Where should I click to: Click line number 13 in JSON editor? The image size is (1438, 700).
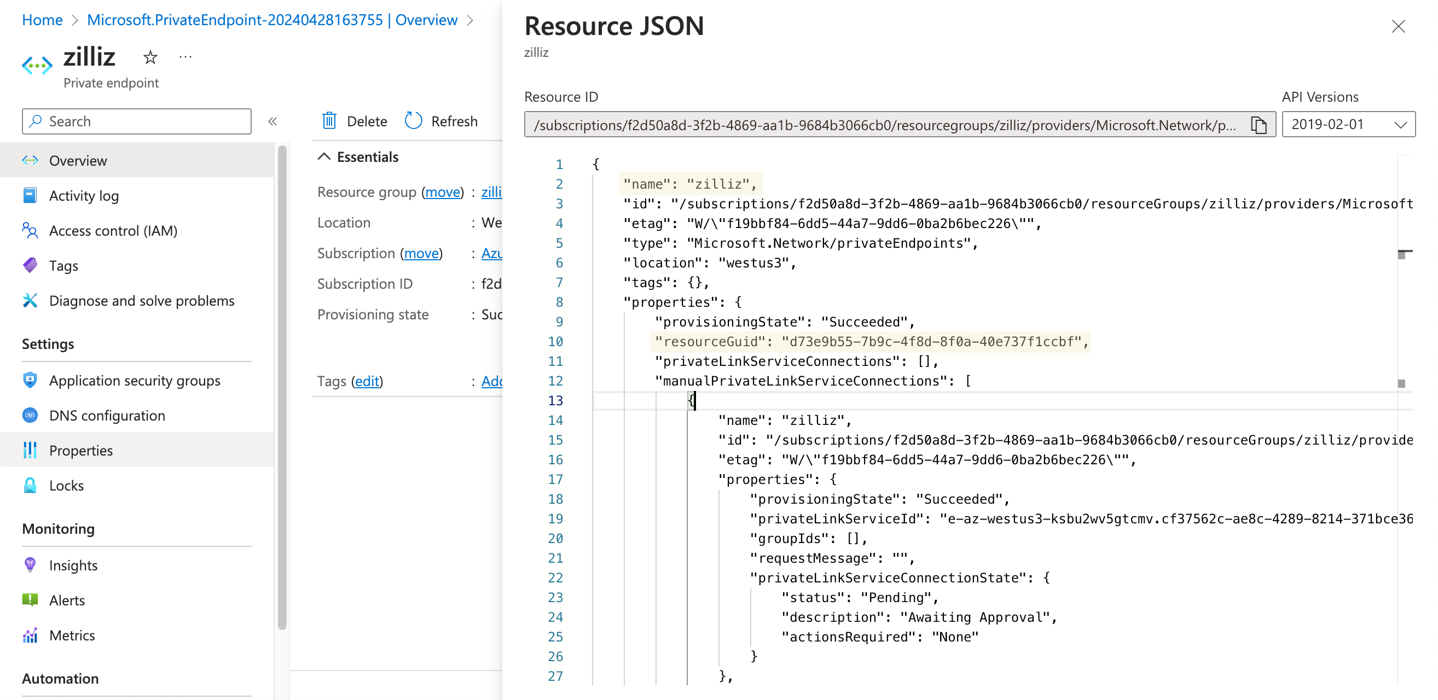tap(555, 400)
